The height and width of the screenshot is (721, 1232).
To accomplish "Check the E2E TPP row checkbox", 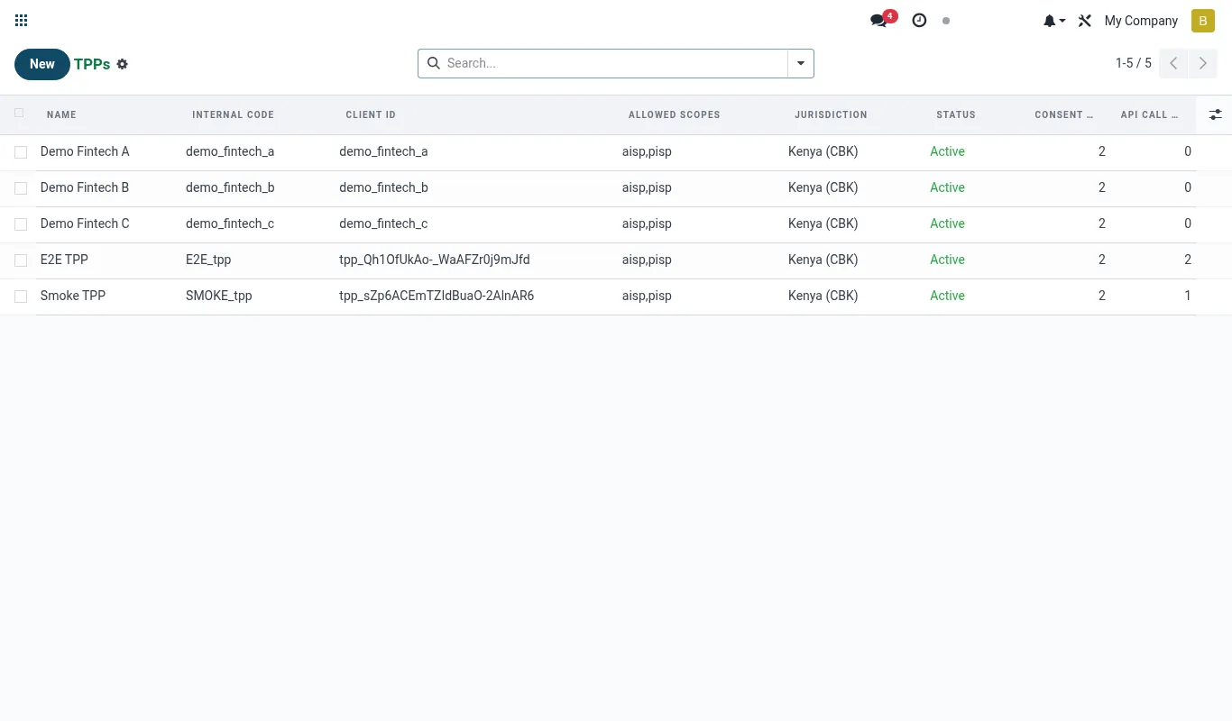I will 21,260.
